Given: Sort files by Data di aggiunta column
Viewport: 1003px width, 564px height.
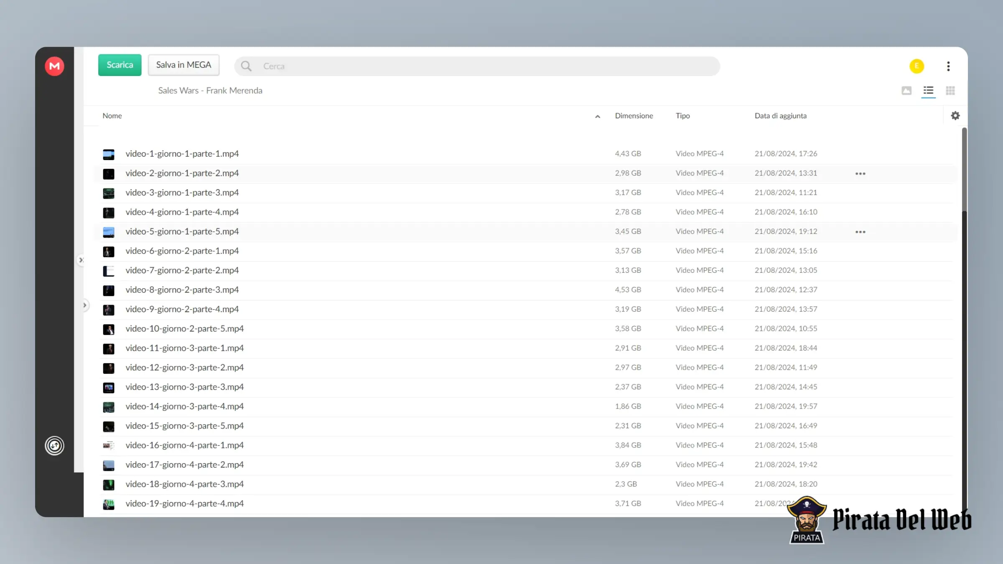Looking at the screenshot, I should [780, 116].
